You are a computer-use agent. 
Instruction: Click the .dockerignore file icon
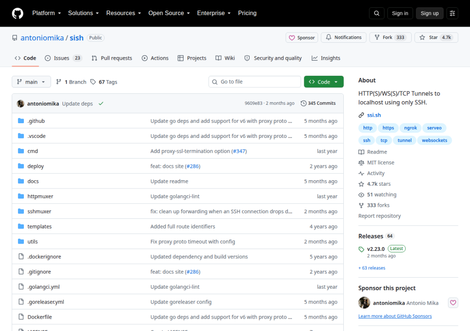coord(21,256)
